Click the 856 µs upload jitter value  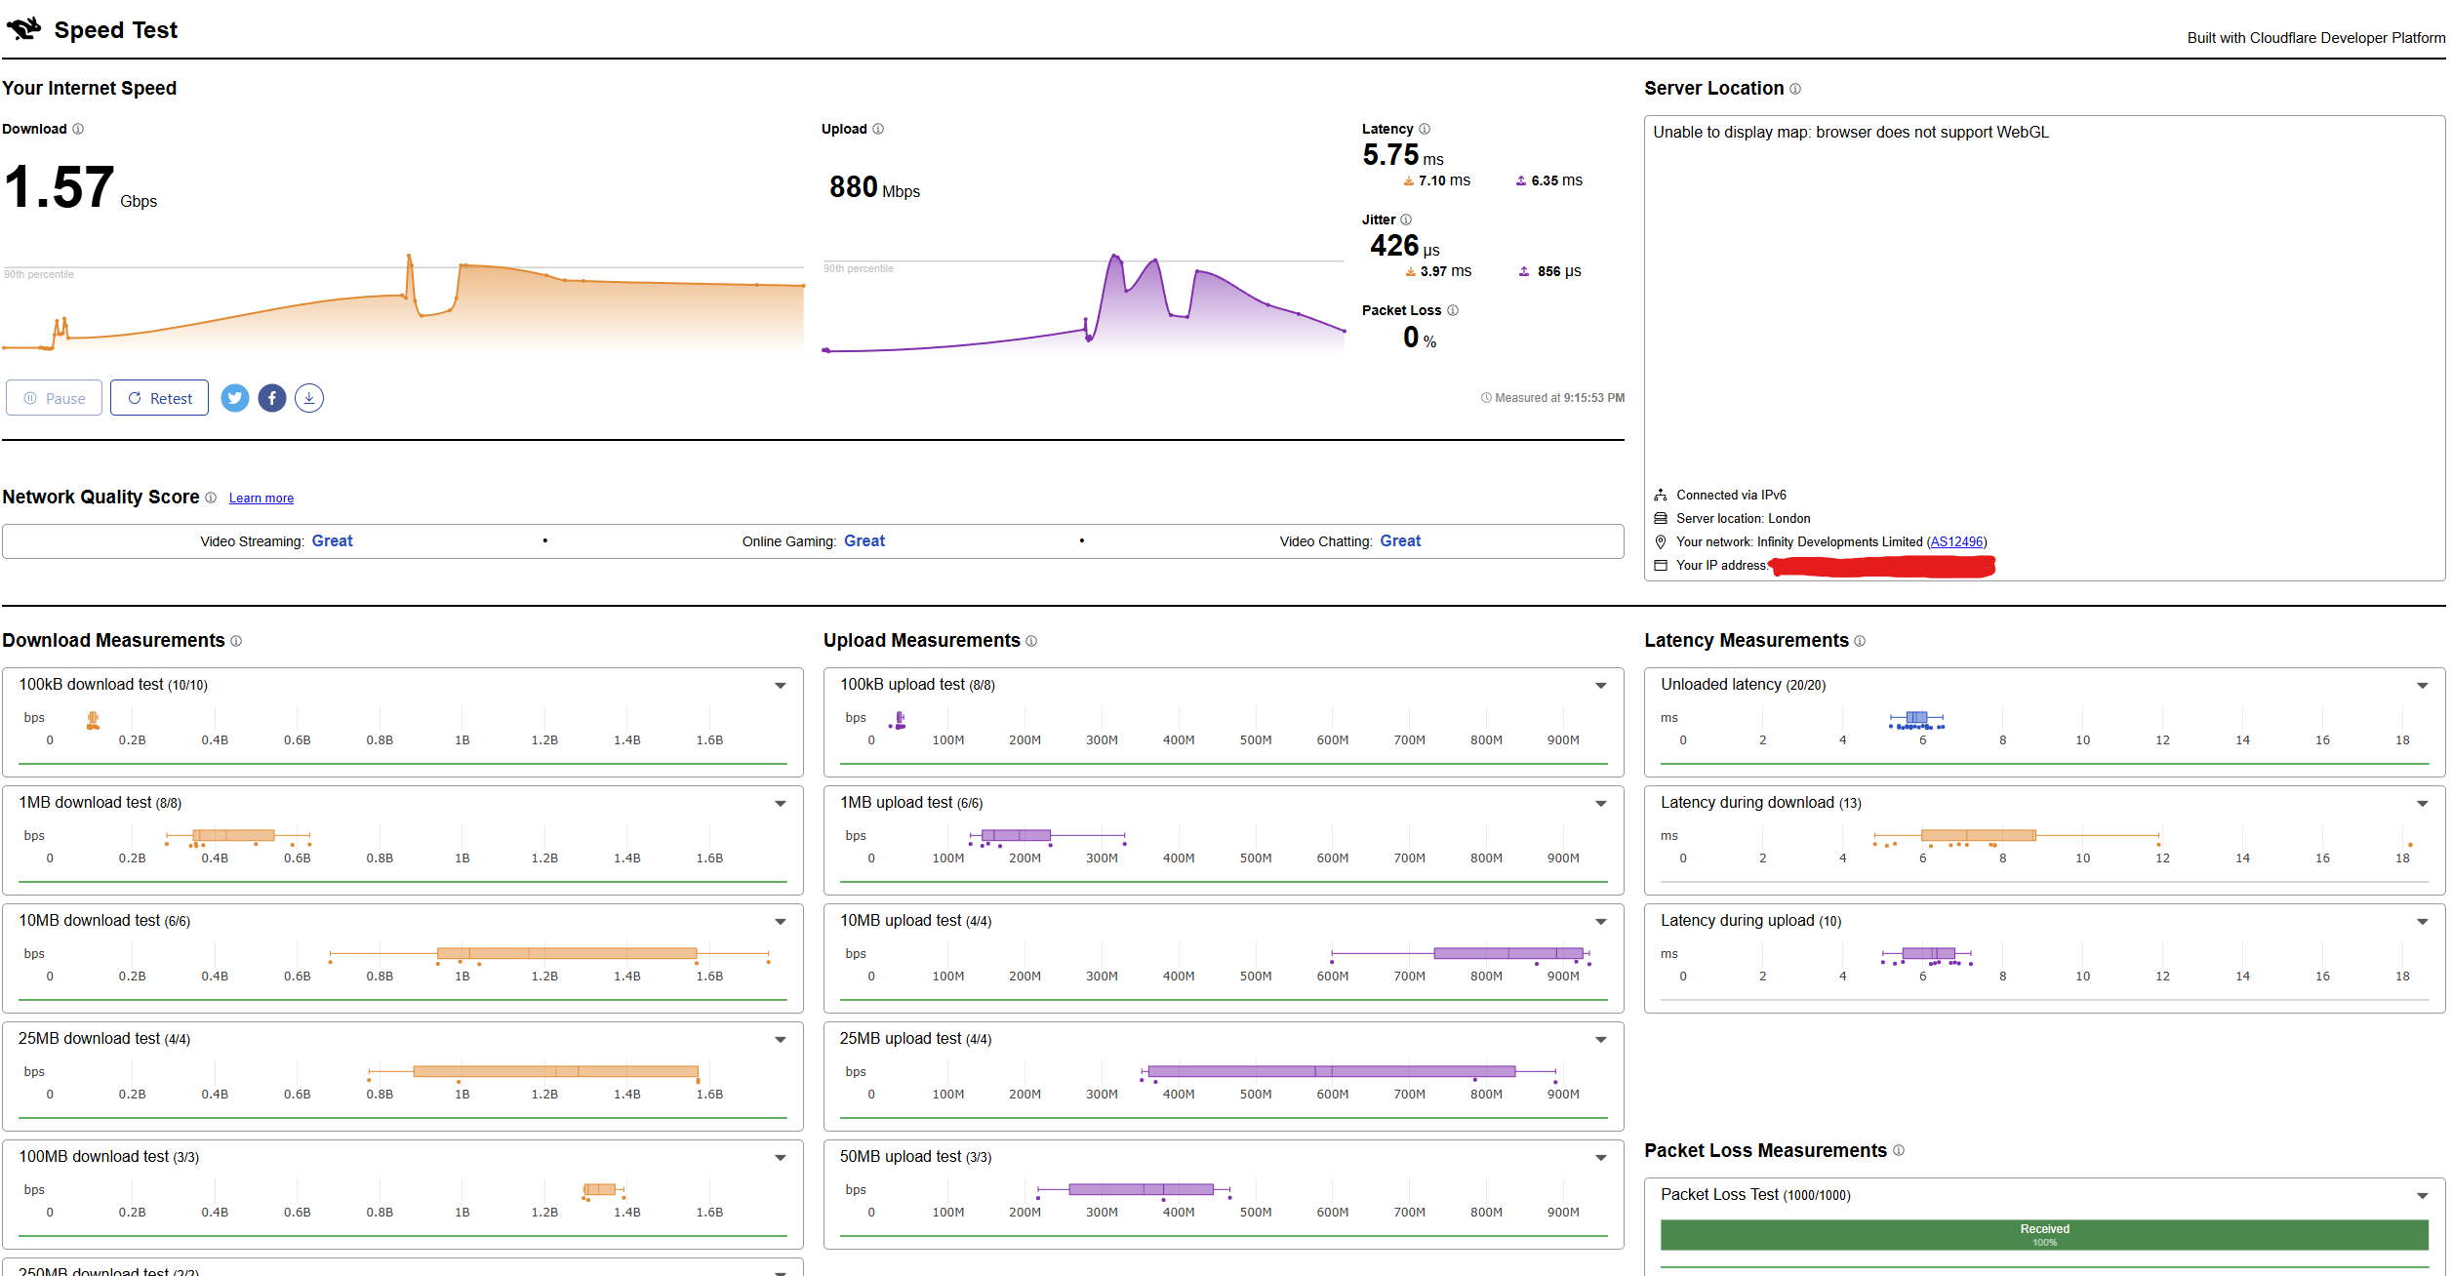click(1559, 271)
